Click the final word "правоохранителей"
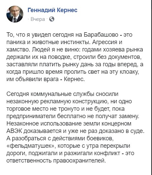The image size is (152, 175). tap(79, 161)
